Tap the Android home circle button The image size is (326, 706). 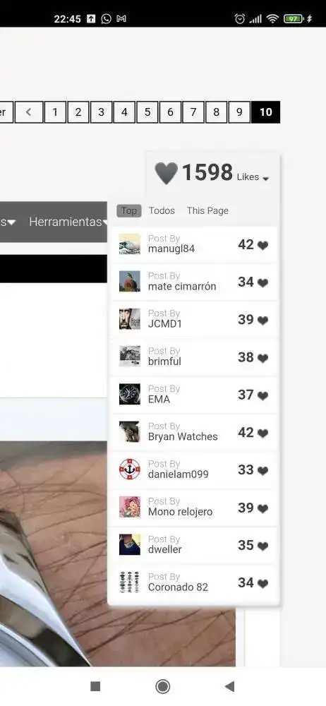tap(162, 686)
